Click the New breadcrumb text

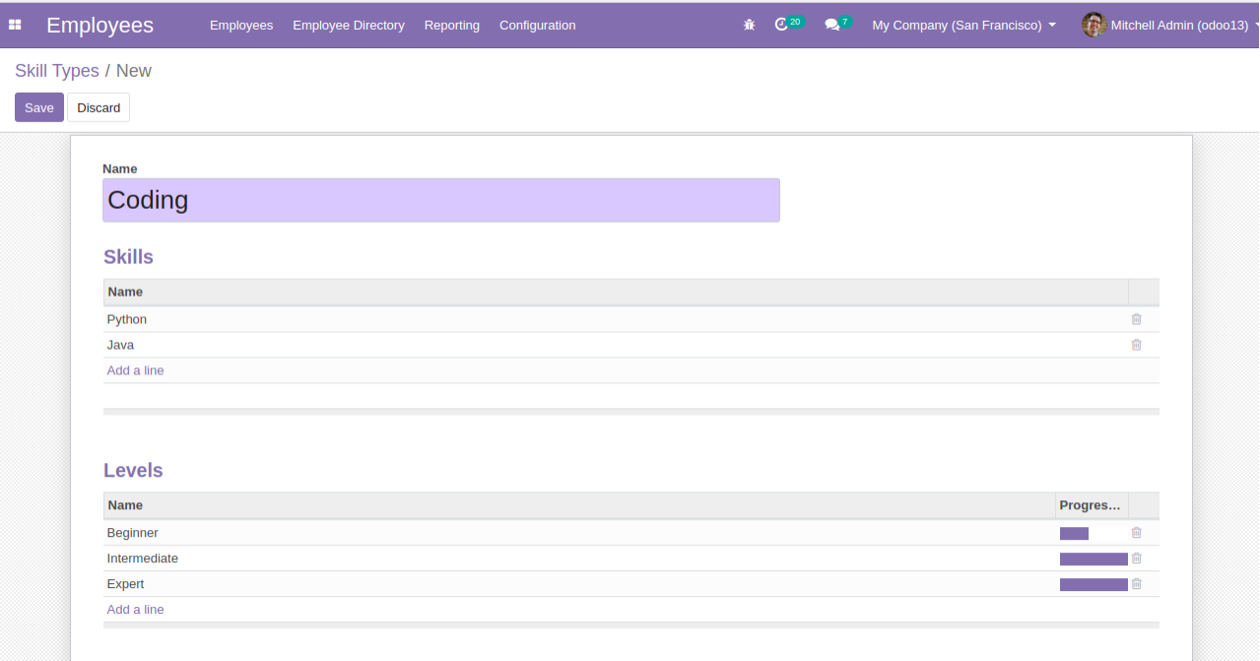click(x=134, y=71)
